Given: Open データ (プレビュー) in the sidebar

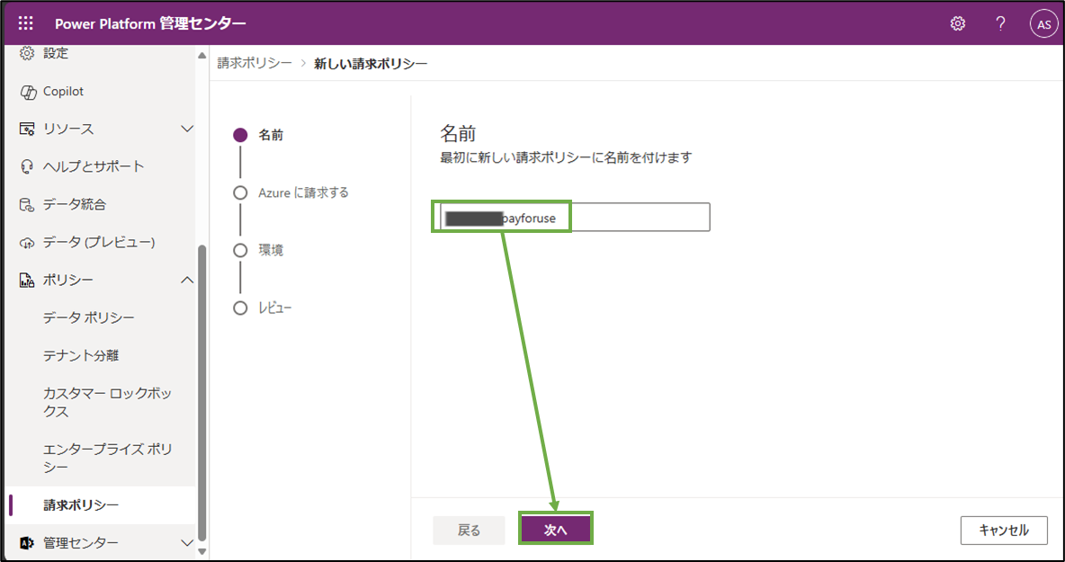Looking at the screenshot, I should pyautogui.click(x=99, y=242).
